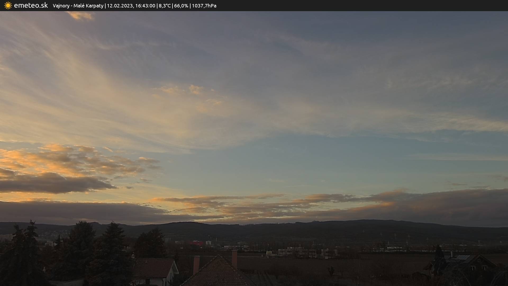Click the white industrial building in field
This screenshot has width=508, height=286.
coord(296,252)
